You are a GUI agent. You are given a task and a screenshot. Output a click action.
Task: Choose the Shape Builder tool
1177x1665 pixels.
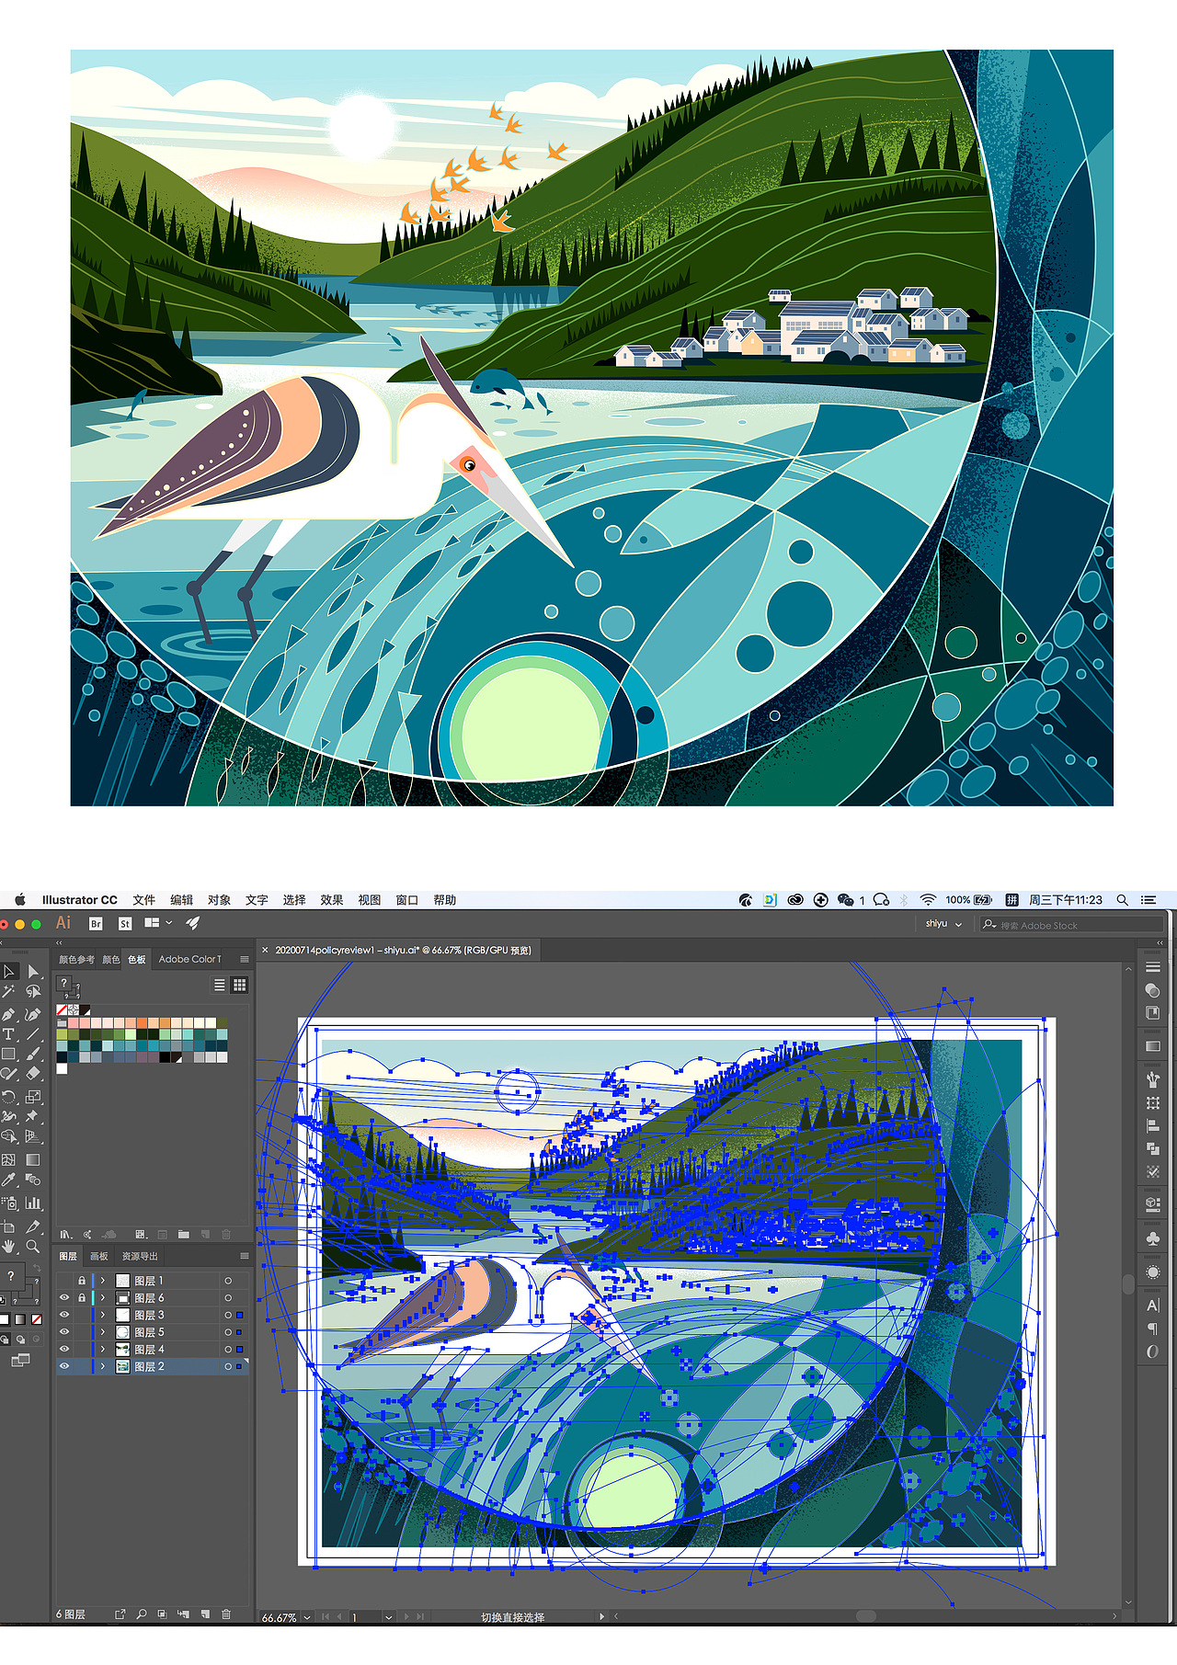point(9,1136)
